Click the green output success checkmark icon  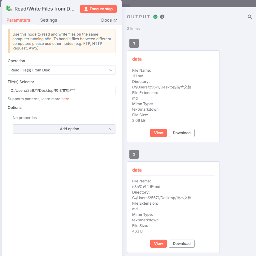(x=155, y=17)
